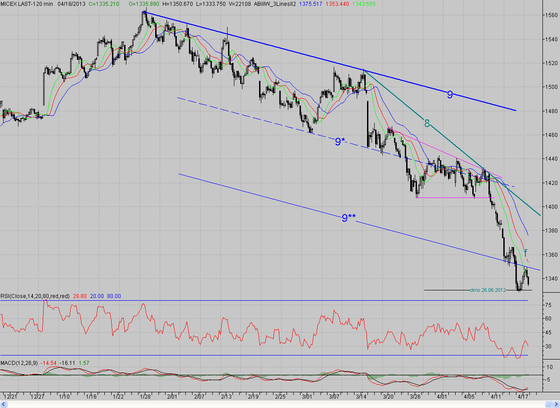Click price axis level '1340'
This screenshot has width=560, height=408.
click(551, 279)
